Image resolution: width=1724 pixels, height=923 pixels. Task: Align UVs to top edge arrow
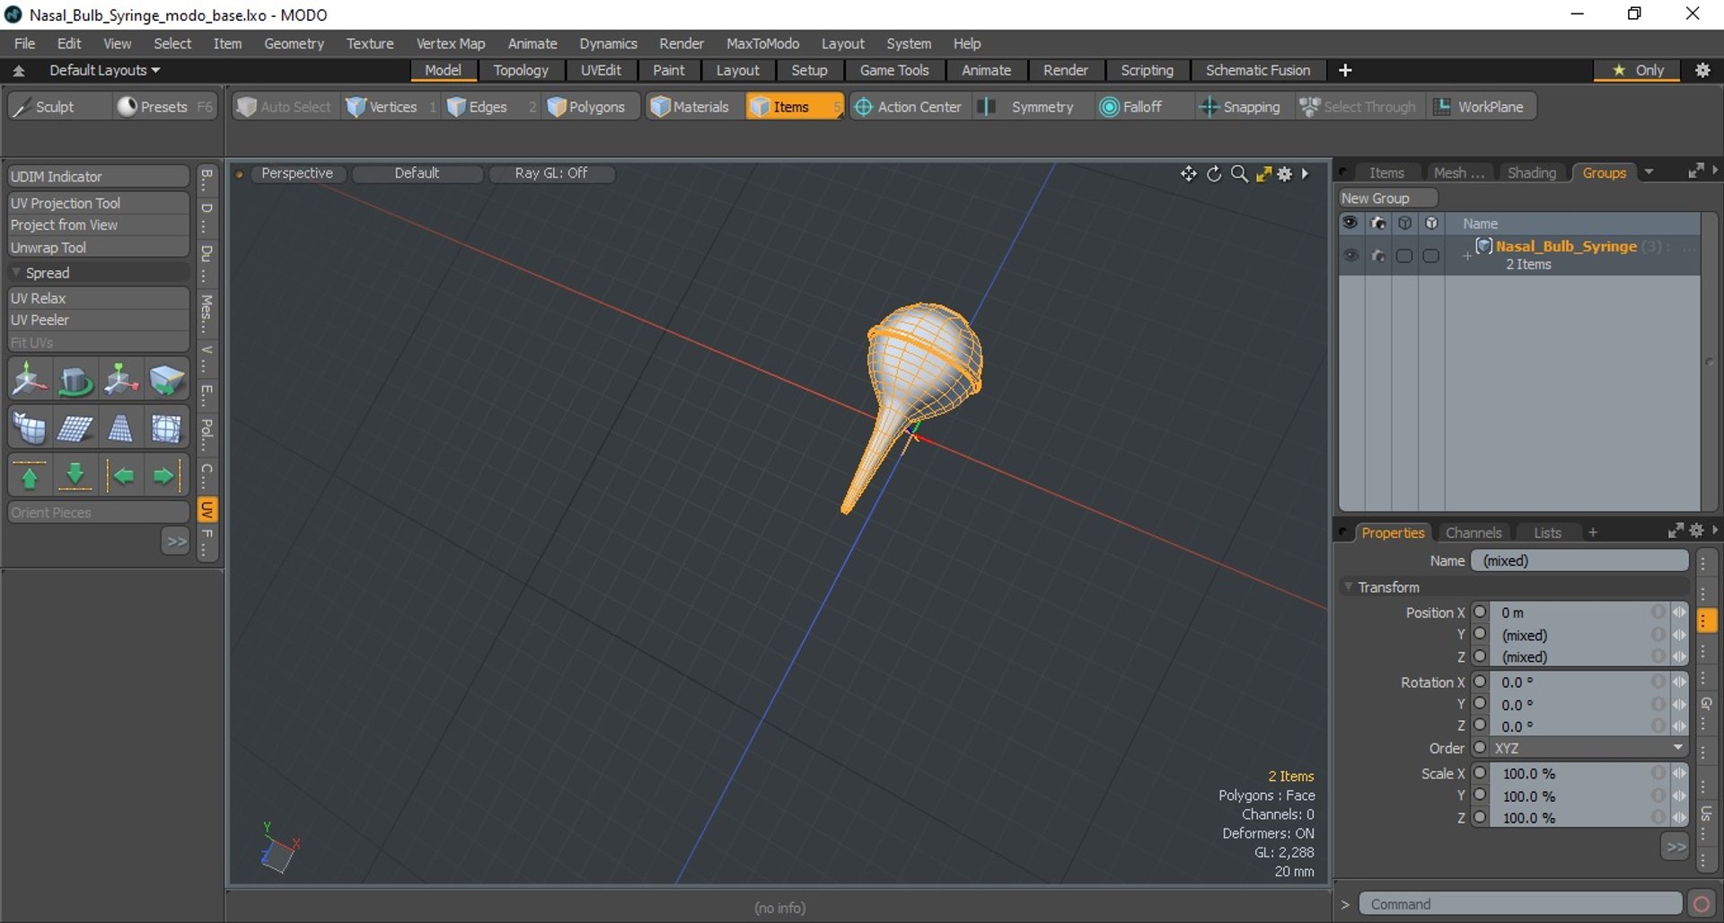tap(30, 476)
